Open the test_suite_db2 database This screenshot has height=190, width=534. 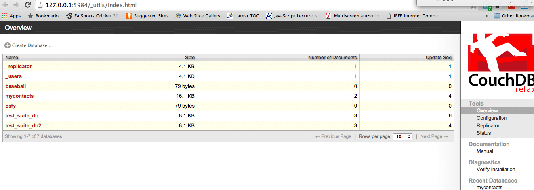[23, 126]
